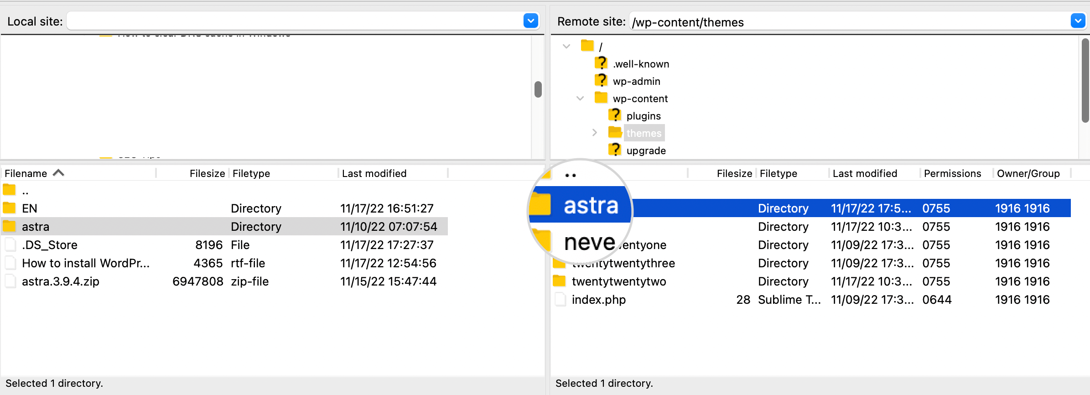Image resolution: width=1090 pixels, height=395 pixels.
Task: Collapse the root / folder in remote tree
Action: 566,46
